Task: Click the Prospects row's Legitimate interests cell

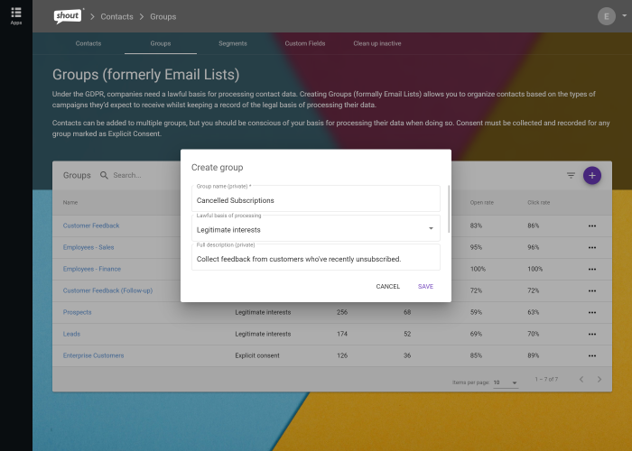Action: pyautogui.click(x=263, y=312)
